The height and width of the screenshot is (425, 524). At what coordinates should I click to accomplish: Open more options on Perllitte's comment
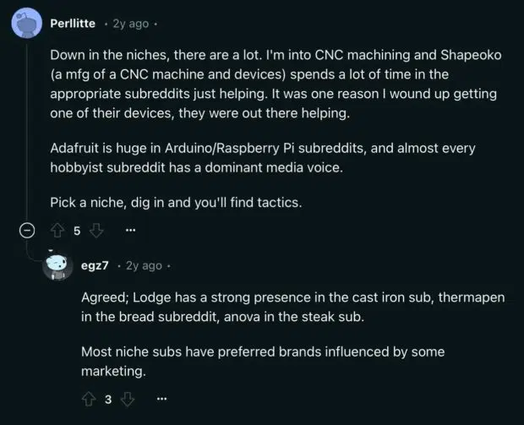click(130, 230)
